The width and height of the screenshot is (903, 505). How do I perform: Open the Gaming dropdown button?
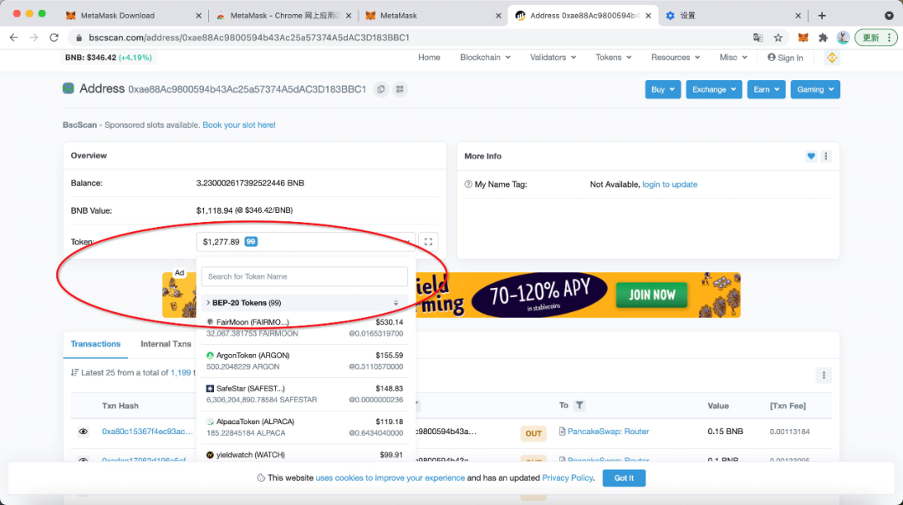tap(815, 89)
